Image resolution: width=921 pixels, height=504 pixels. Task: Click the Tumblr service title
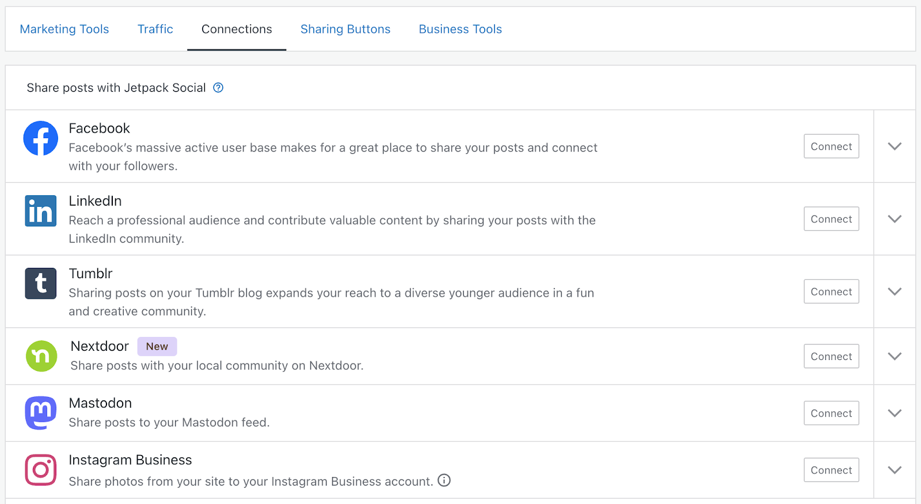pos(90,273)
